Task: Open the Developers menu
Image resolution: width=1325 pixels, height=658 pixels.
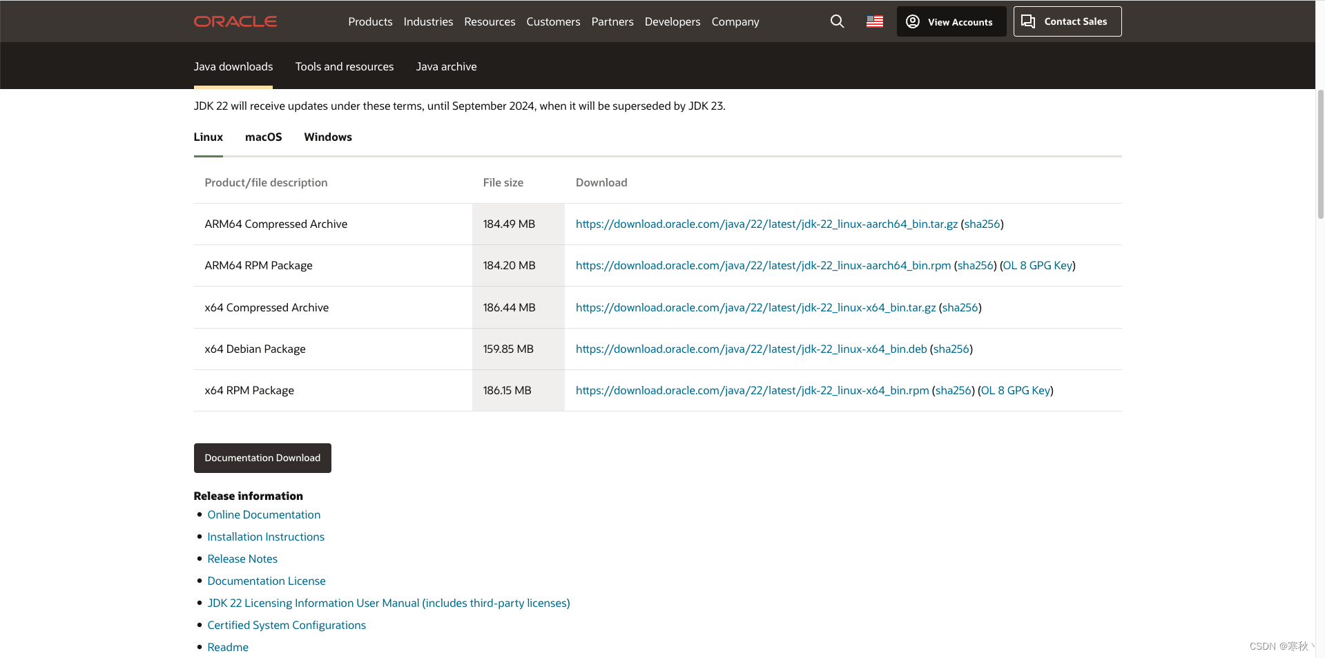Action: tap(673, 21)
